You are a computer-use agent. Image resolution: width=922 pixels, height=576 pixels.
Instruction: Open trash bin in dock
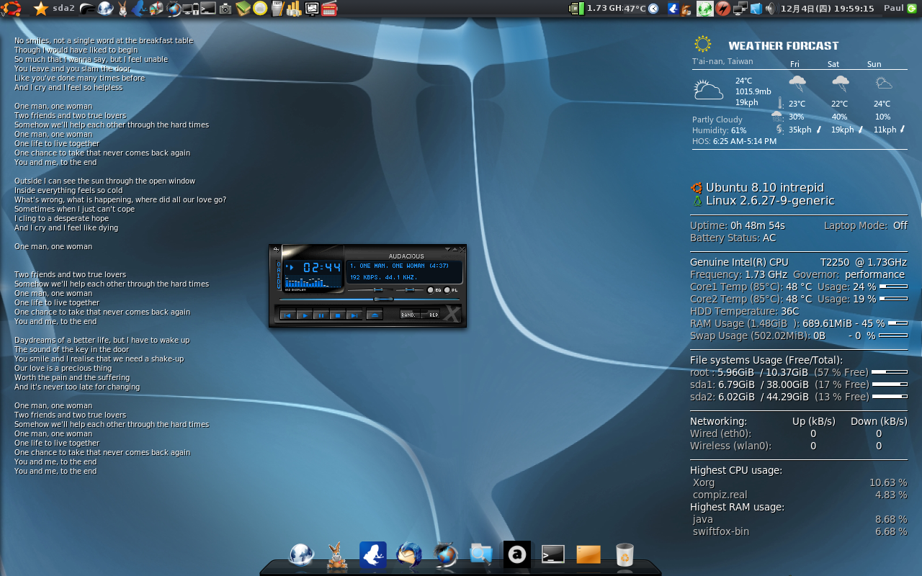625,554
